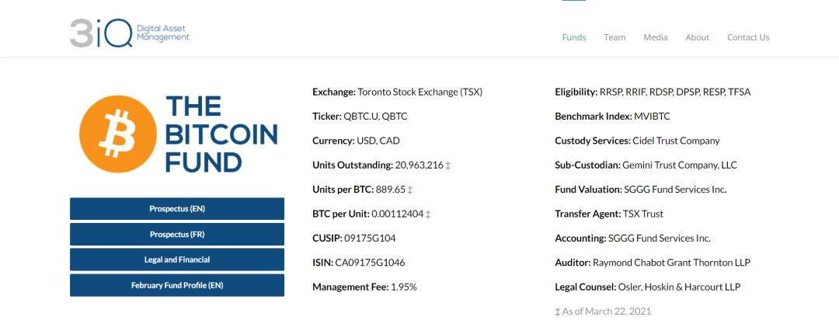839x324 pixels.
Task: Open the About page
Action: pos(697,37)
